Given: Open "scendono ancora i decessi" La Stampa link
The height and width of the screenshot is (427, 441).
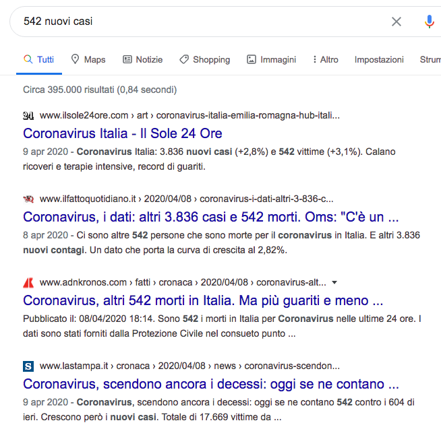Looking at the screenshot, I should click(211, 384).
